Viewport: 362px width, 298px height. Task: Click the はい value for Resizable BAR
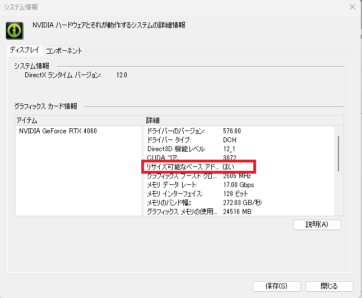point(228,167)
